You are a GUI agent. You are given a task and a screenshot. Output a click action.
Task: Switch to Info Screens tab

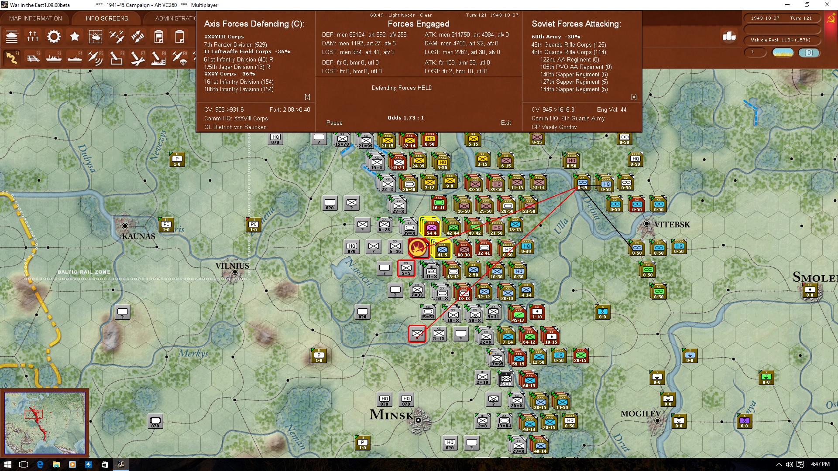(107, 18)
